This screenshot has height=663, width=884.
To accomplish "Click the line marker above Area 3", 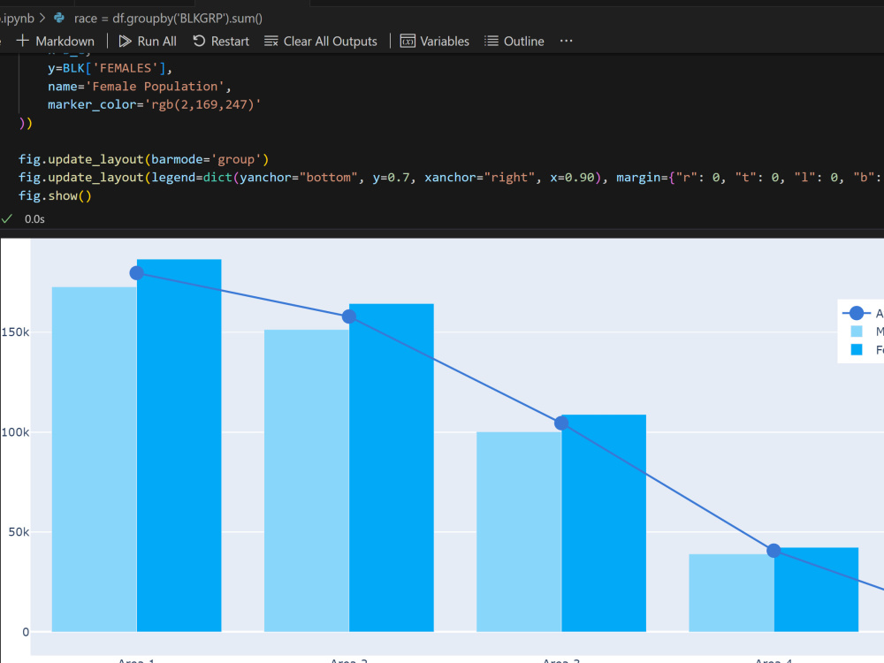I will pos(561,423).
